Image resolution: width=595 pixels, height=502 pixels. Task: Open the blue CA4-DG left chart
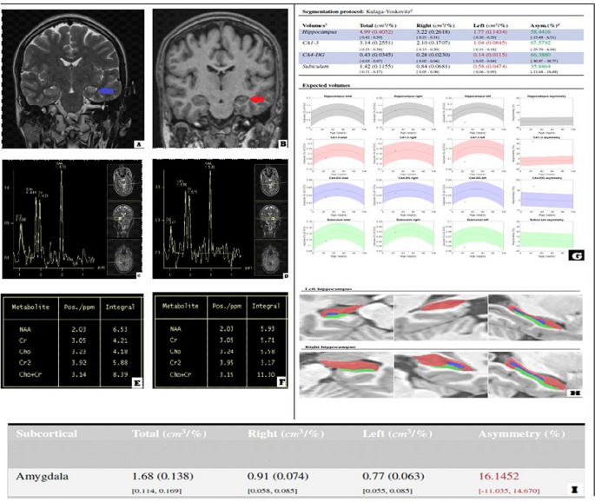(x=474, y=195)
